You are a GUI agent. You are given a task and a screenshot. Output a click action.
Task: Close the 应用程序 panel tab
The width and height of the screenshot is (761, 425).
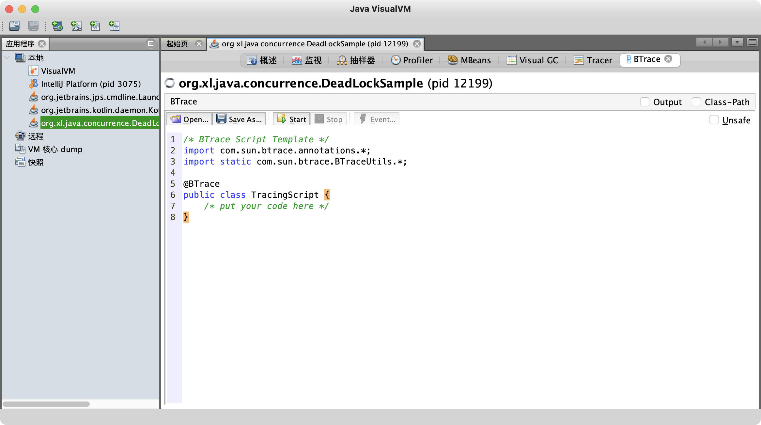click(x=42, y=43)
